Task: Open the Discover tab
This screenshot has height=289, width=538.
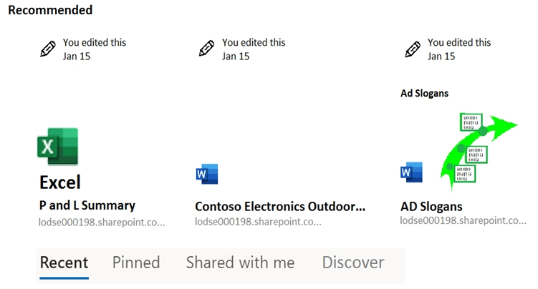Action: [x=353, y=263]
